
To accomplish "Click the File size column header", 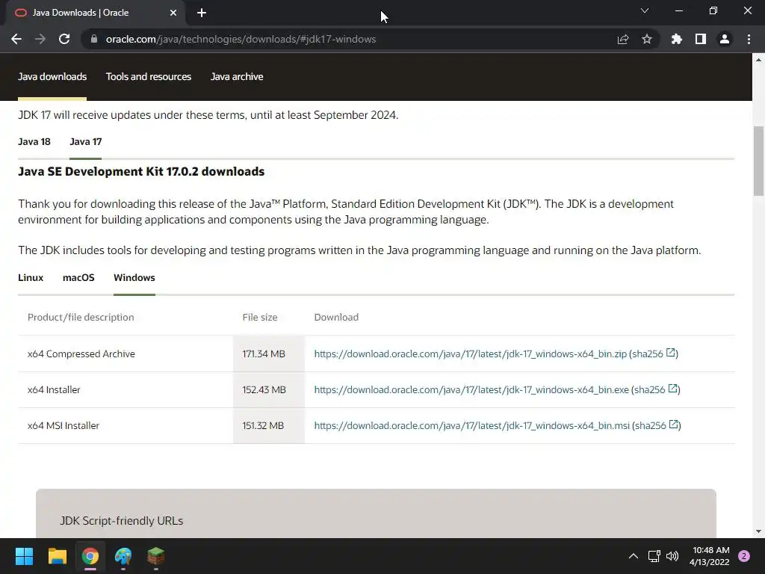I will pyautogui.click(x=259, y=317).
